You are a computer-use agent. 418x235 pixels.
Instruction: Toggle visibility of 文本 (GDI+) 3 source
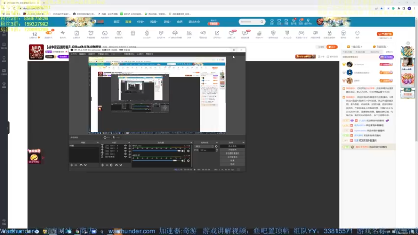(x=125, y=148)
